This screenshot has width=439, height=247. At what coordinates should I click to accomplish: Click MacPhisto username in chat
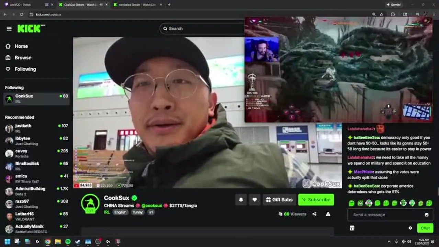pos(363,172)
